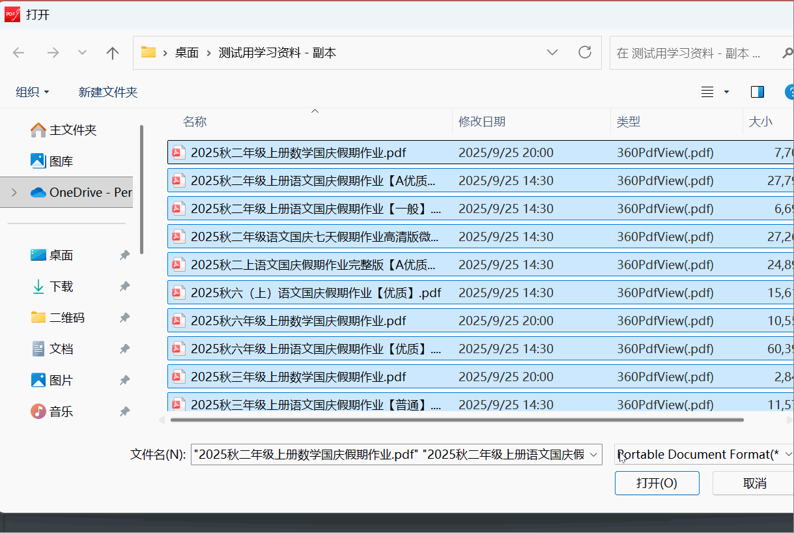Click the up to parent folder arrow
The image size is (794, 533).
coord(112,52)
